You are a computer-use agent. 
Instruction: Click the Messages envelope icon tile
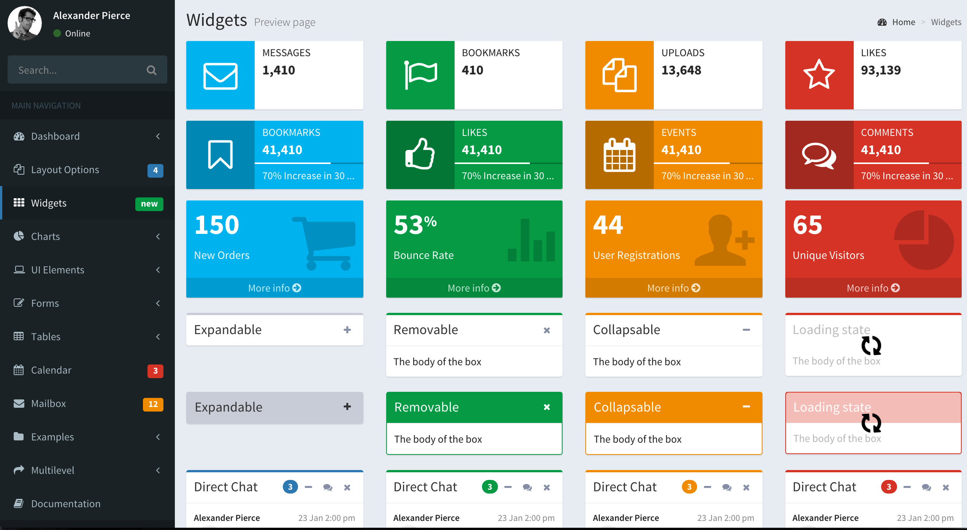click(x=220, y=75)
